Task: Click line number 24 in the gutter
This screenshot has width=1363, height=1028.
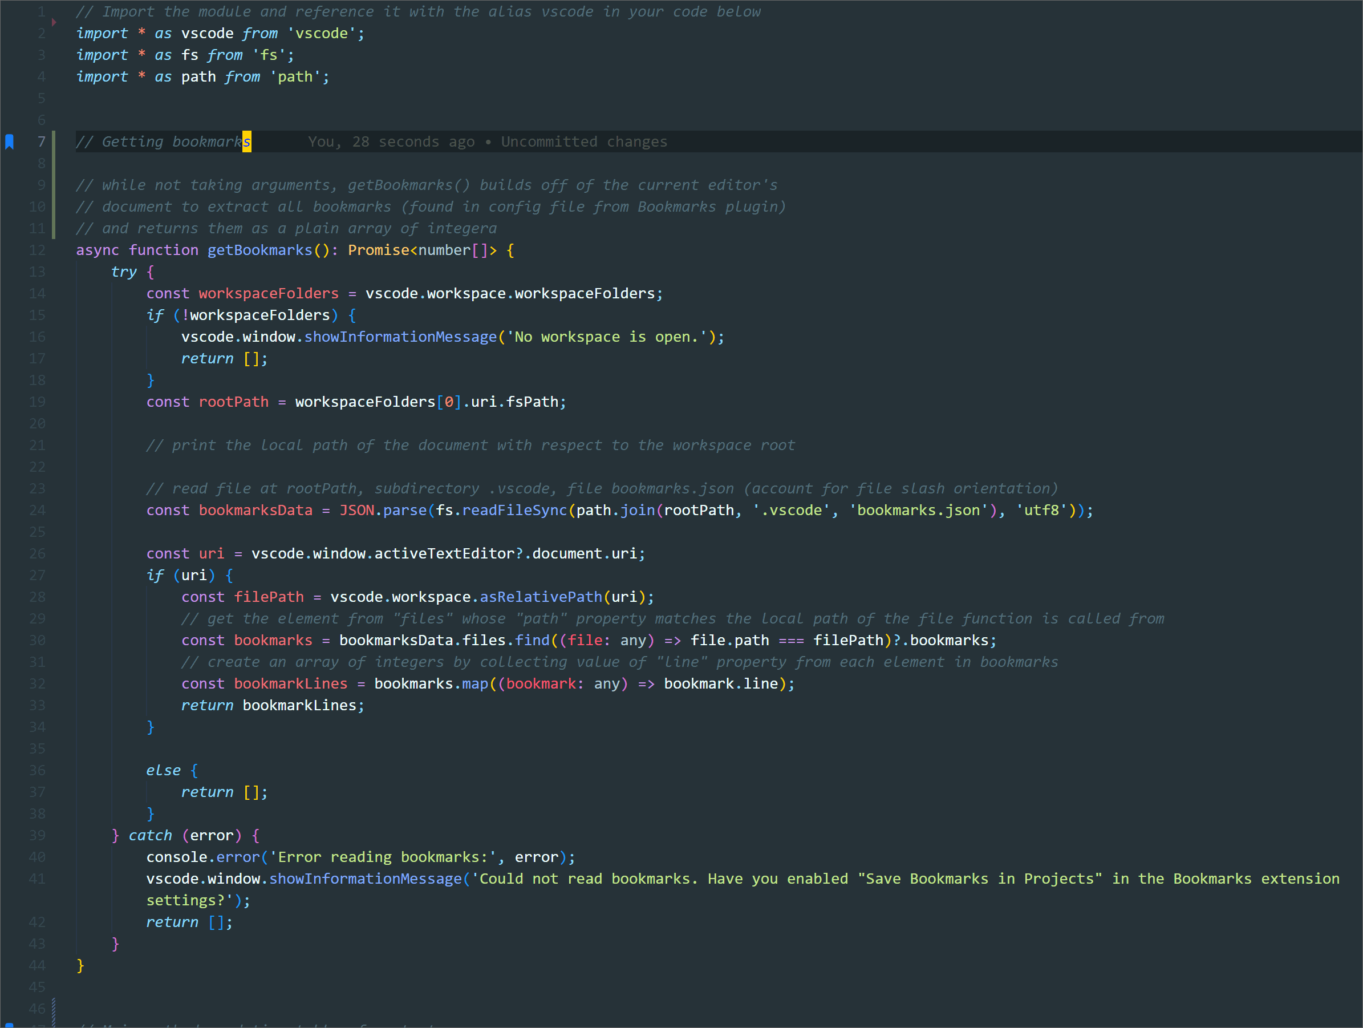Action: tap(37, 511)
